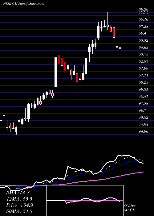Click the 59.39 top price label
Viewport: 154px width, 216px height.
(144, 9)
